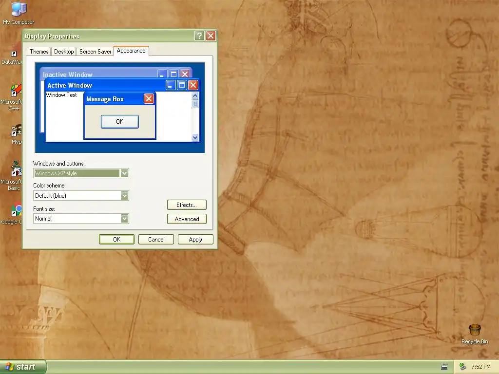Click the Advanced button
The height and width of the screenshot is (374, 499).
(x=187, y=219)
